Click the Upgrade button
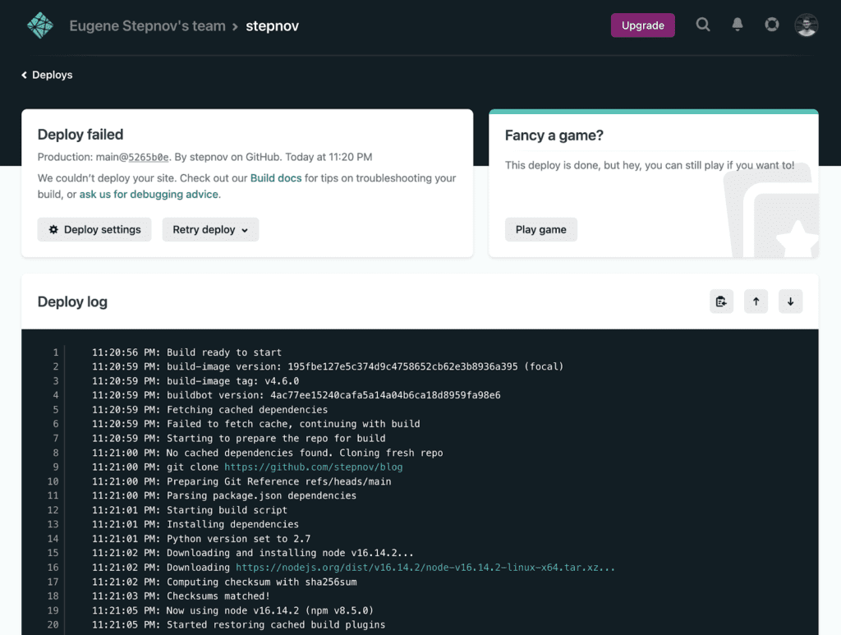The width and height of the screenshot is (841, 635). coord(642,25)
